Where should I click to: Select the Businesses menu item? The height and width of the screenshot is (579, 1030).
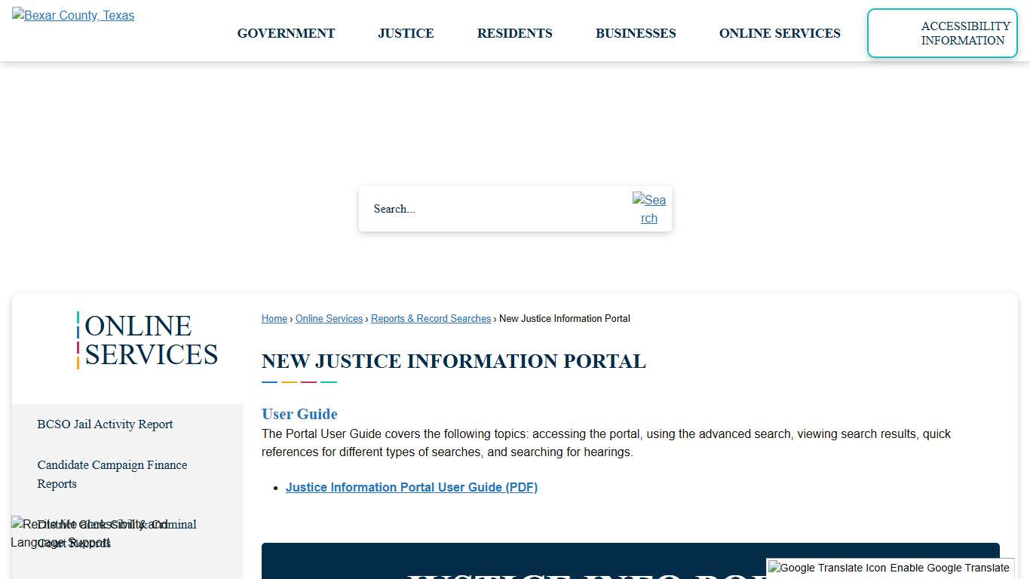(x=636, y=33)
